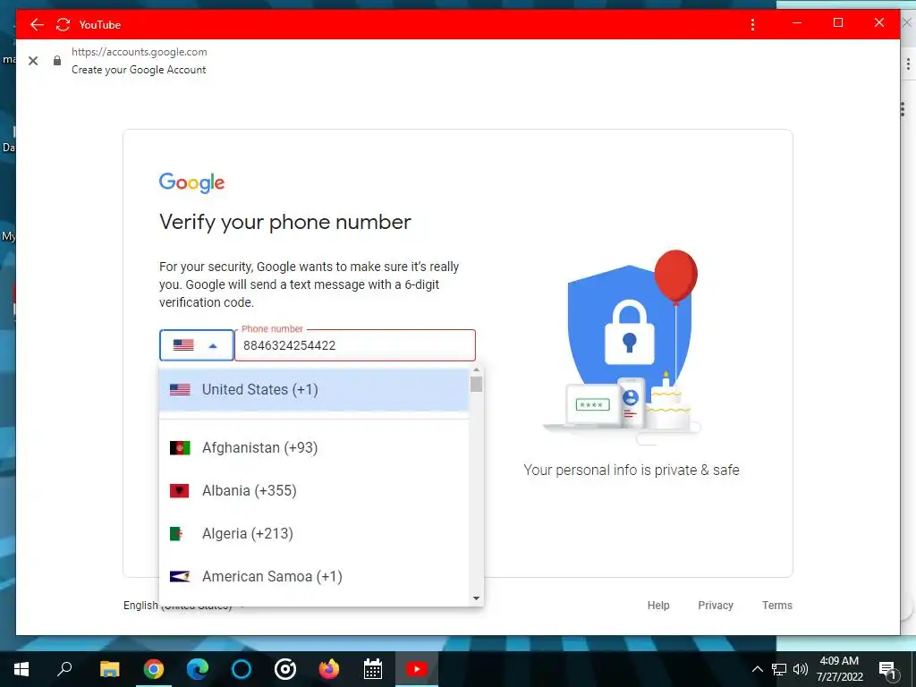Open the volume control in the tray
Image resolution: width=916 pixels, height=687 pixels.
801,669
